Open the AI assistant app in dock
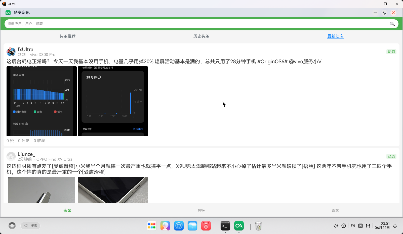This screenshot has width=403, height=234. pos(165,226)
